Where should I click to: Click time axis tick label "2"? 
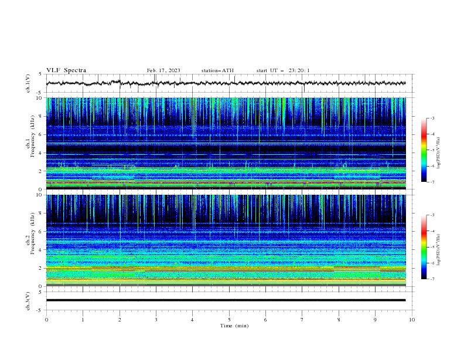pyautogui.click(x=120, y=320)
